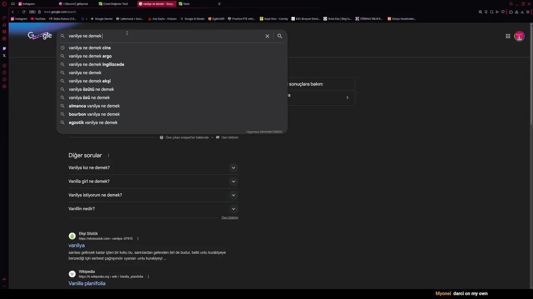Open three-dot menu for Wikipedia result
The width and height of the screenshot is (533, 299).
coord(148,277)
